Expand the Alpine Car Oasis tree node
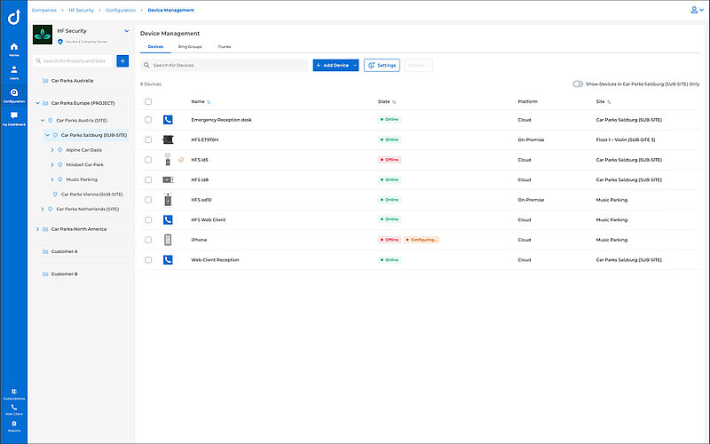Screen dimensions: 710x444 [x=52, y=149]
